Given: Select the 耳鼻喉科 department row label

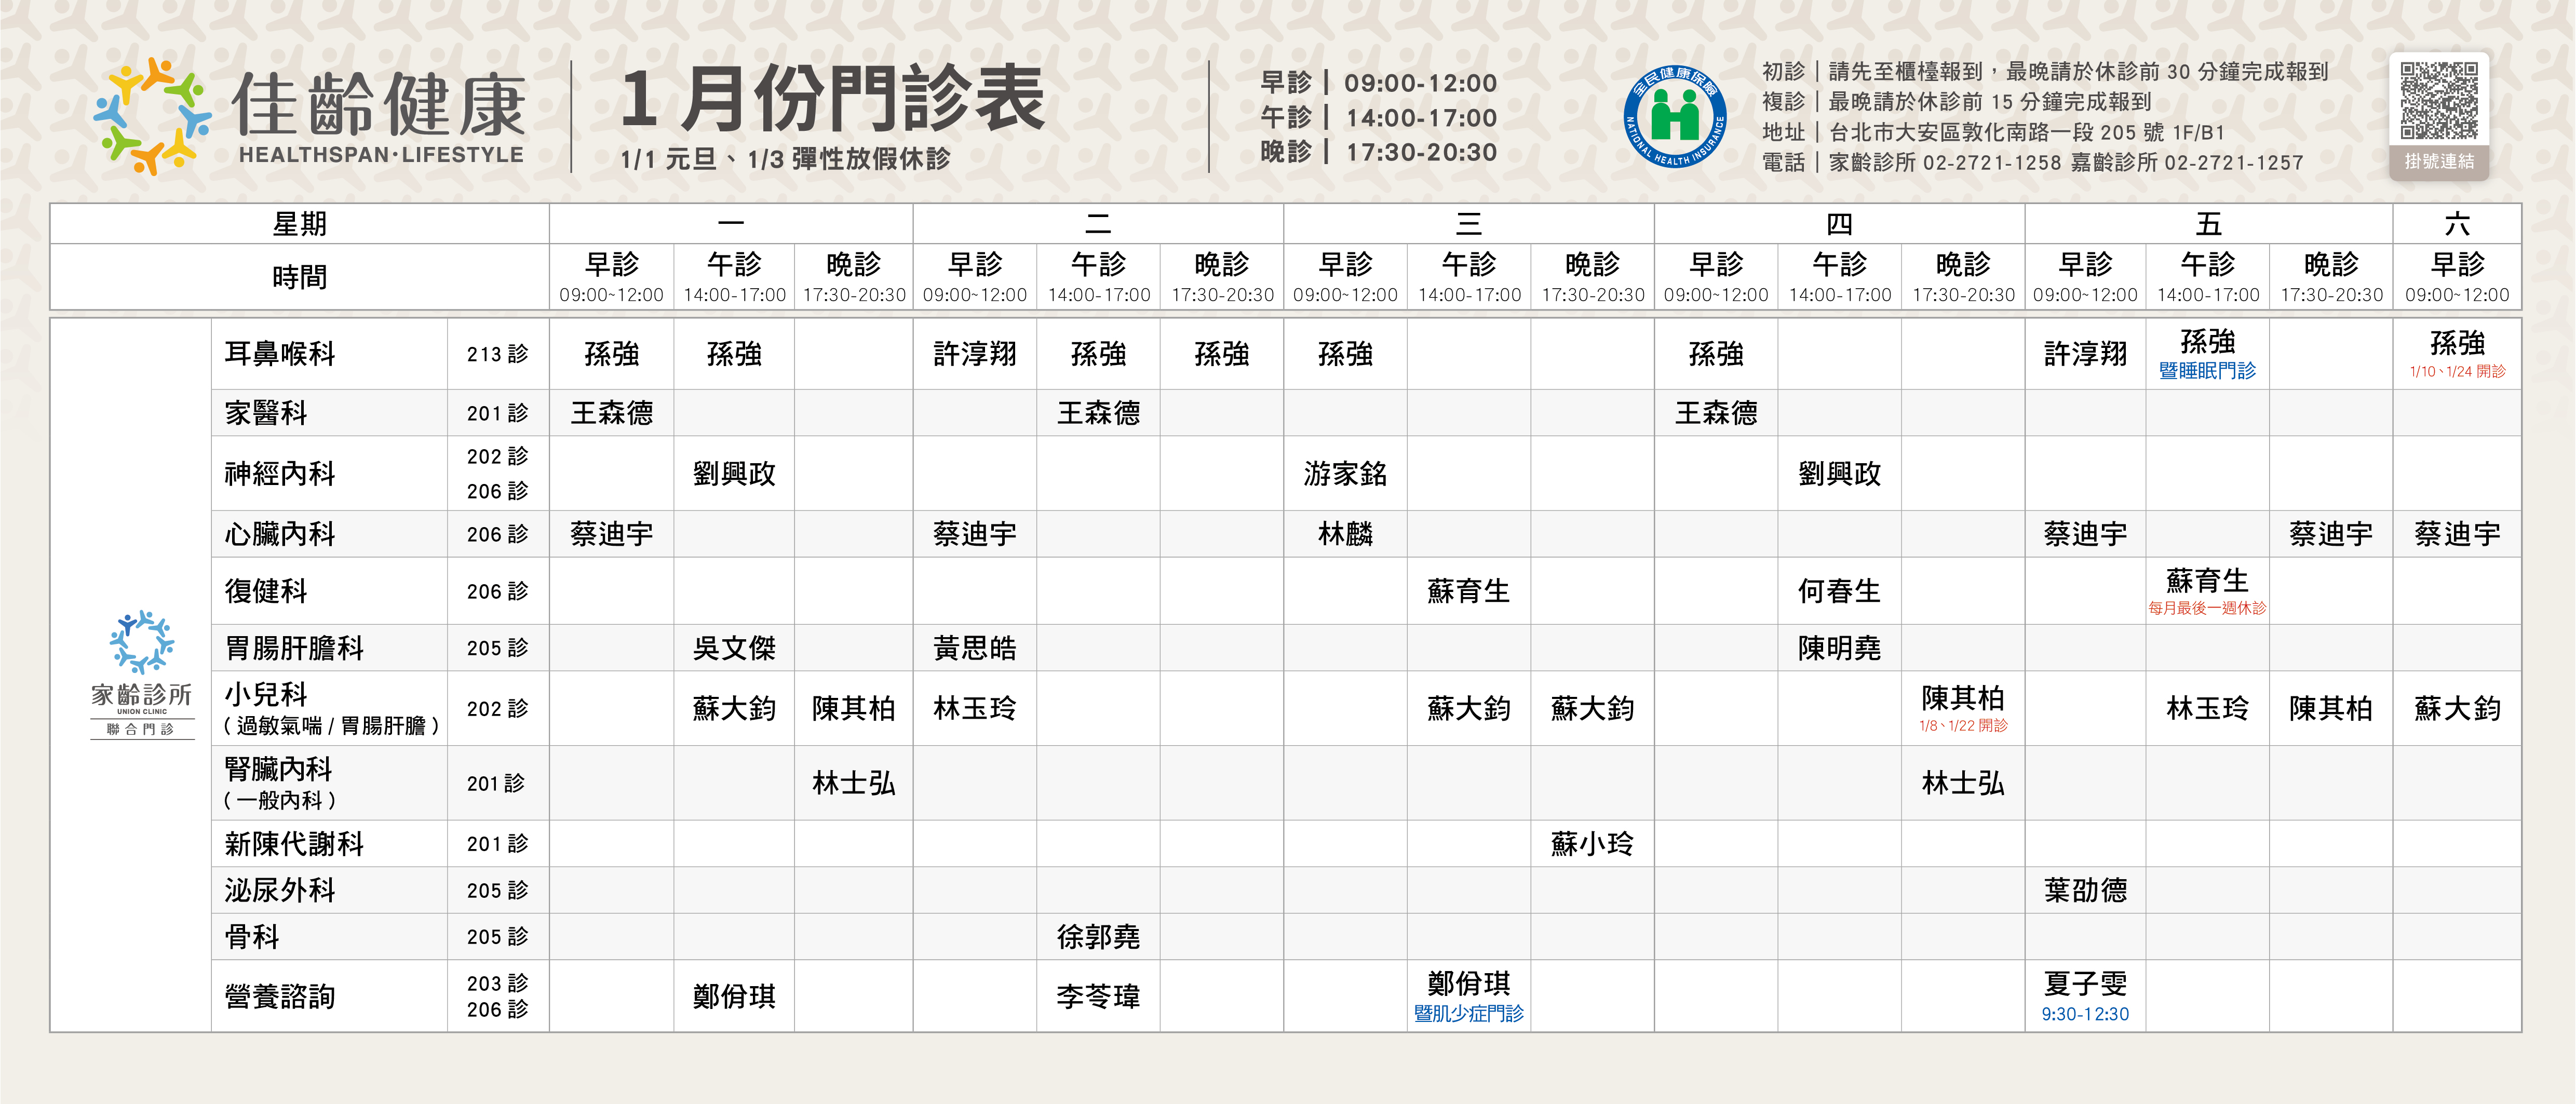Looking at the screenshot, I should tap(280, 354).
